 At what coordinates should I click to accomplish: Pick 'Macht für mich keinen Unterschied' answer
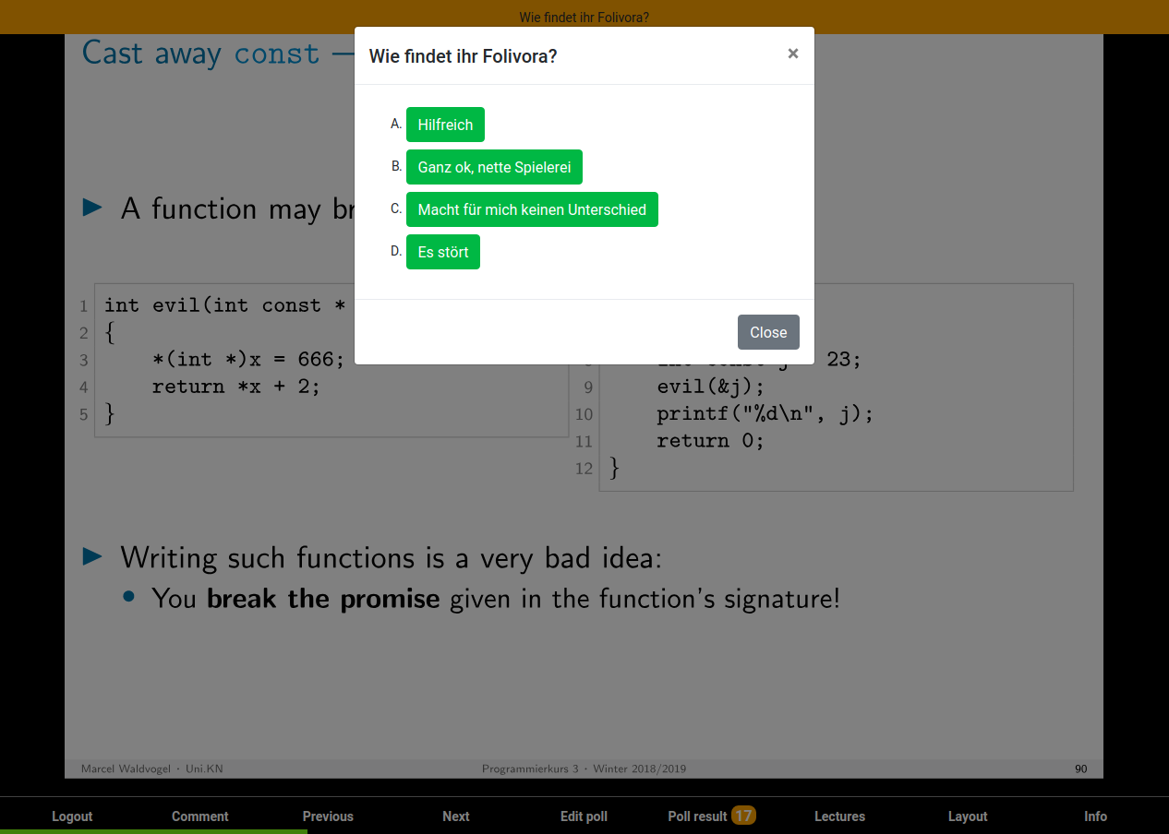[x=532, y=209]
